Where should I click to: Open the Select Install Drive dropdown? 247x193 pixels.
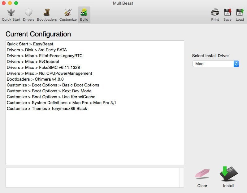point(215,64)
